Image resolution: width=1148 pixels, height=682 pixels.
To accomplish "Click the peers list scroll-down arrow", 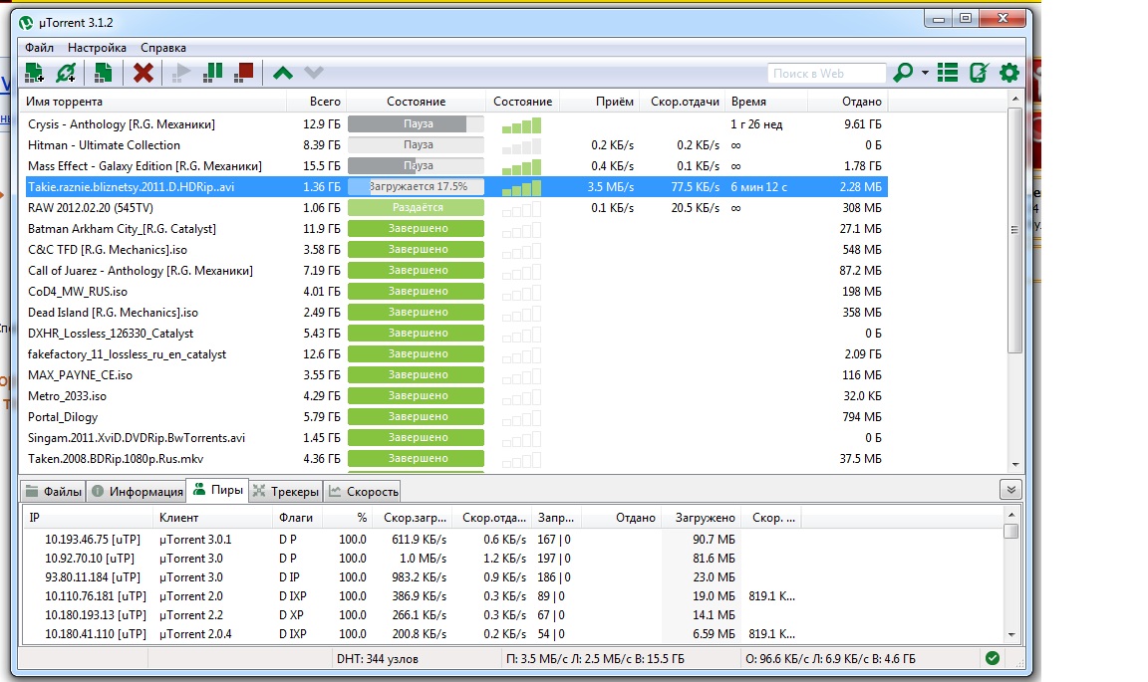I will click(x=1011, y=635).
